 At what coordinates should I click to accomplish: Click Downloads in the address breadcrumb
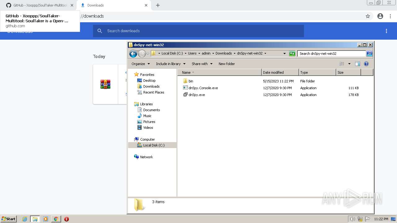(x=224, y=53)
